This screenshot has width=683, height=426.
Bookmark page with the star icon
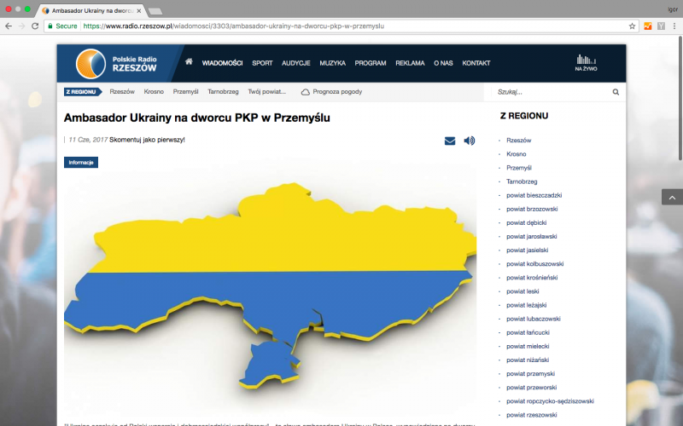tap(633, 26)
